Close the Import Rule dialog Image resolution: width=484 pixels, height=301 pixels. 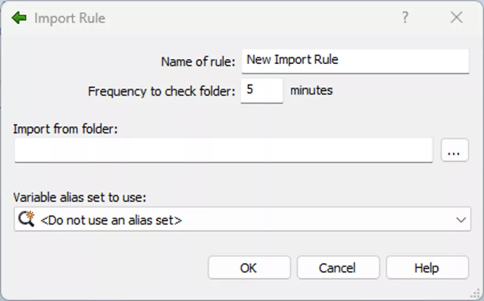456,17
